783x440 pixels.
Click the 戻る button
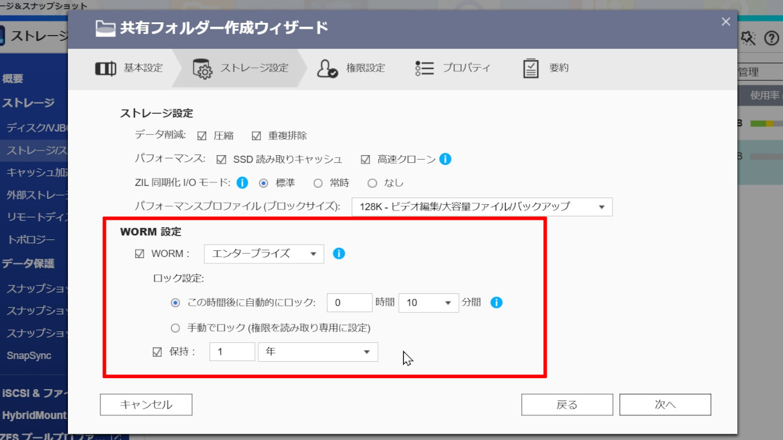click(567, 405)
